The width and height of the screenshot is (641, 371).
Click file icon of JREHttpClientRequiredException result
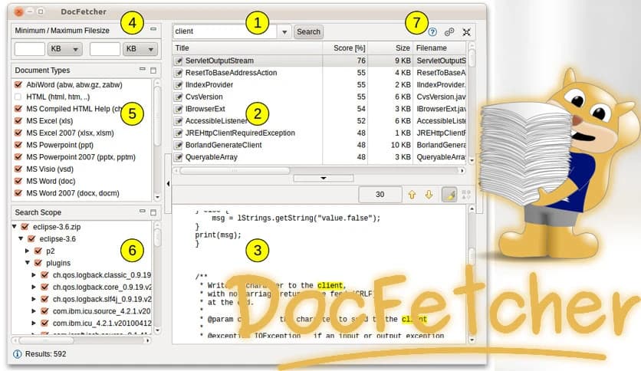[x=178, y=133]
